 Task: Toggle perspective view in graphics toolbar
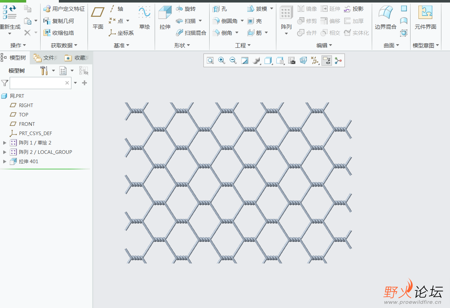[x=303, y=61]
